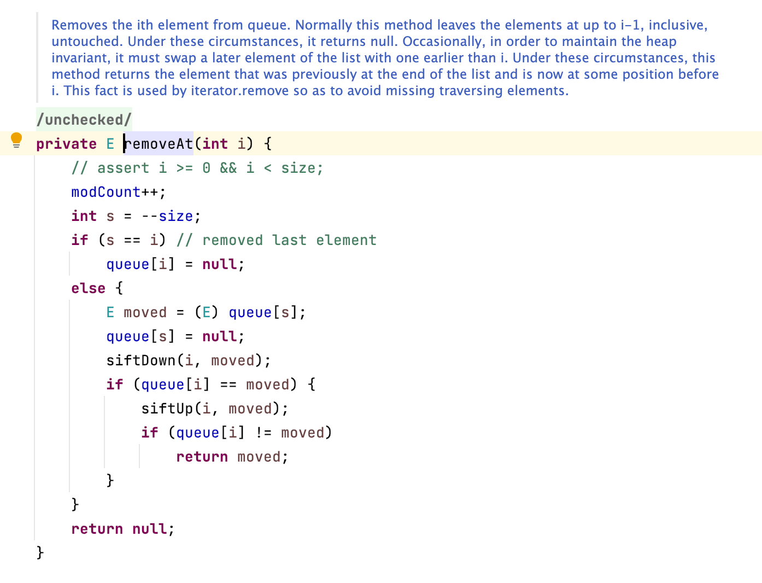Click the 'removed last element' comment

(289, 240)
